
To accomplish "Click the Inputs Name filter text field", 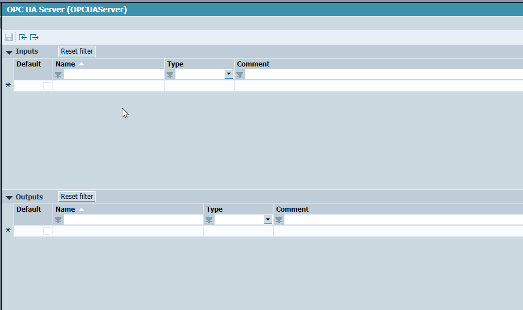I will tap(113, 75).
